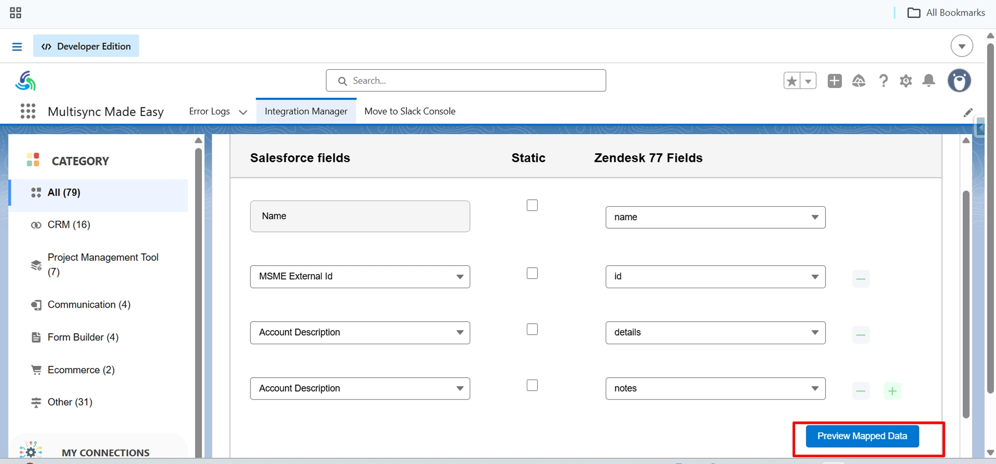Screen dimensions: 996x464
Task: Click the Multisync swirl logo
Action: pyautogui.click(x=25, y=81)
